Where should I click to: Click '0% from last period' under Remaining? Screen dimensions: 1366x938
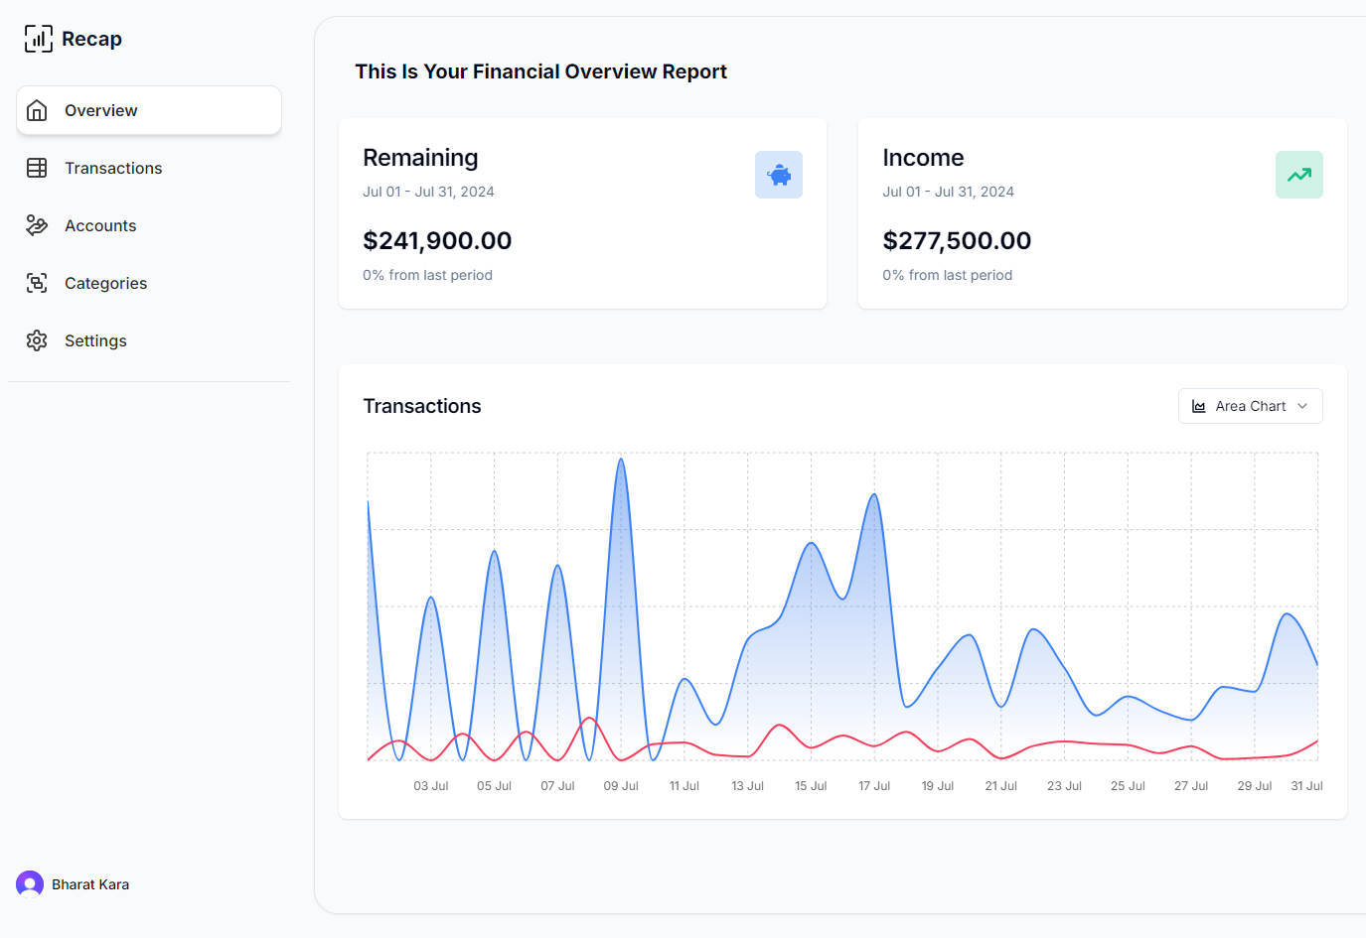[427, 275]
